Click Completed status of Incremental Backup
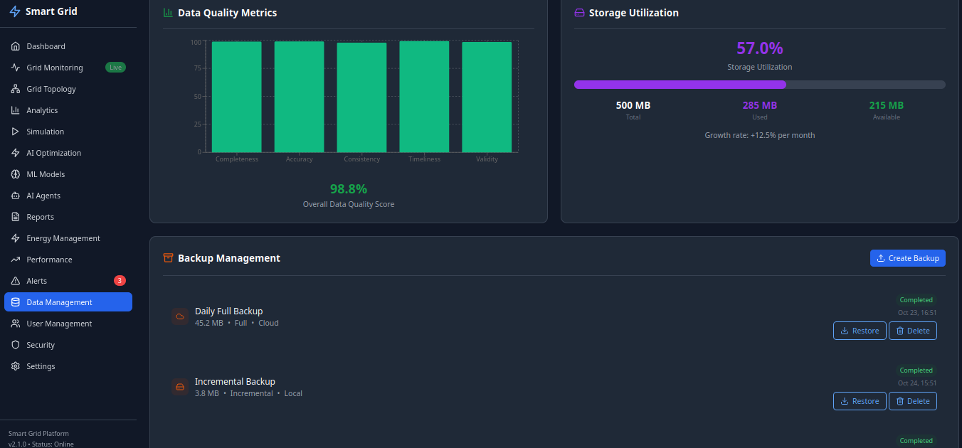 pos(916,370)
